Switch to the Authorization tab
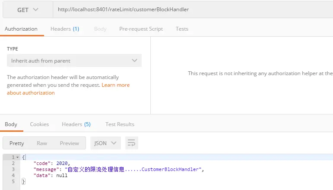Viewport: 333px width, 190px height. 21,29
